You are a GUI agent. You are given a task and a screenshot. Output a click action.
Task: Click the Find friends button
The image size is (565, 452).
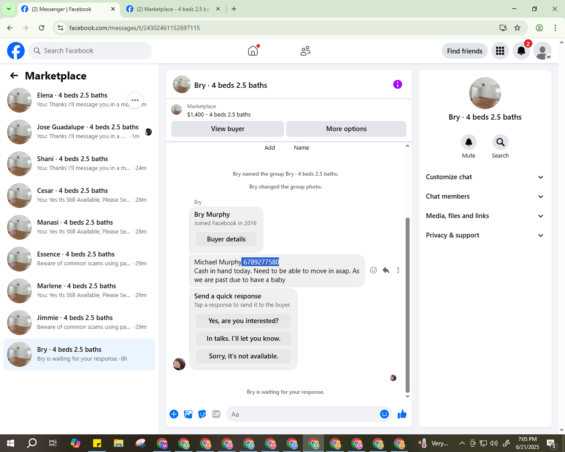pos(465,51)
